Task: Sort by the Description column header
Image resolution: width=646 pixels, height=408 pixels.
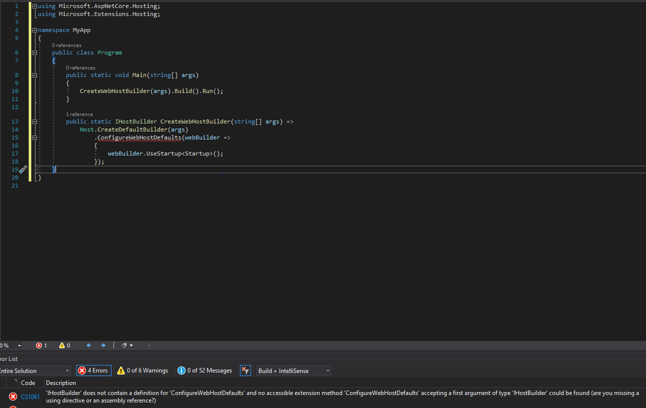Action: point(61,382)
